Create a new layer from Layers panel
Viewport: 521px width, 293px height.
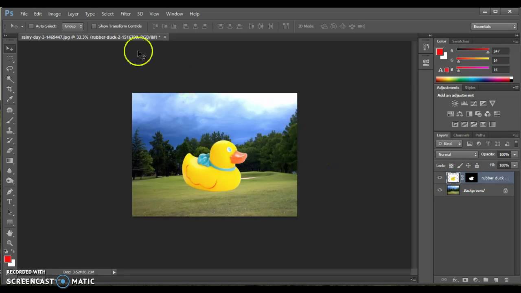[x=496, y=280]
